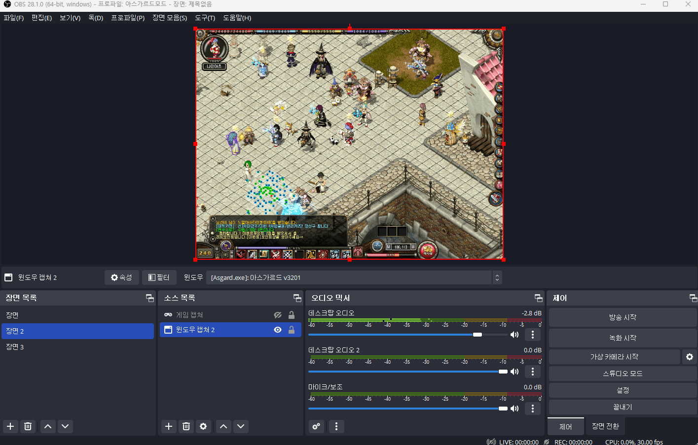
Task: Click 끝내기 to exit OBS
Action: point(623,407)
